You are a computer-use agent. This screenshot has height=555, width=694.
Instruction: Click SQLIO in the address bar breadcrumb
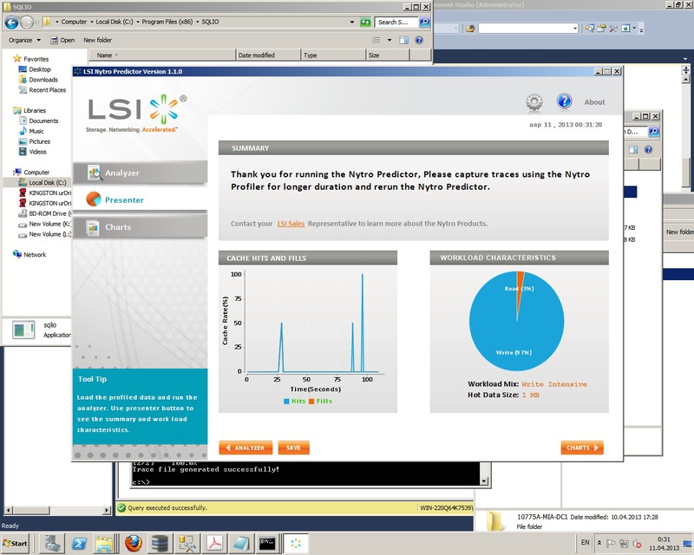tap(211, 22)
